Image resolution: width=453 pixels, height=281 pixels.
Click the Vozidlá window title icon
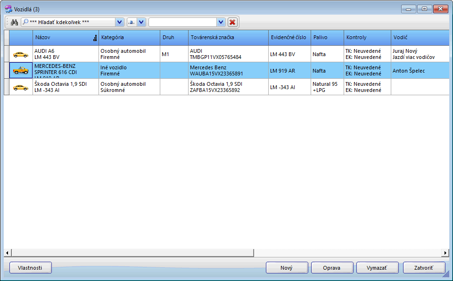click(8, 9)
